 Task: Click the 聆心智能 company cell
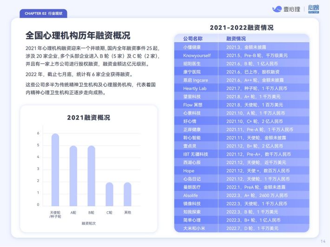point(192,138)
